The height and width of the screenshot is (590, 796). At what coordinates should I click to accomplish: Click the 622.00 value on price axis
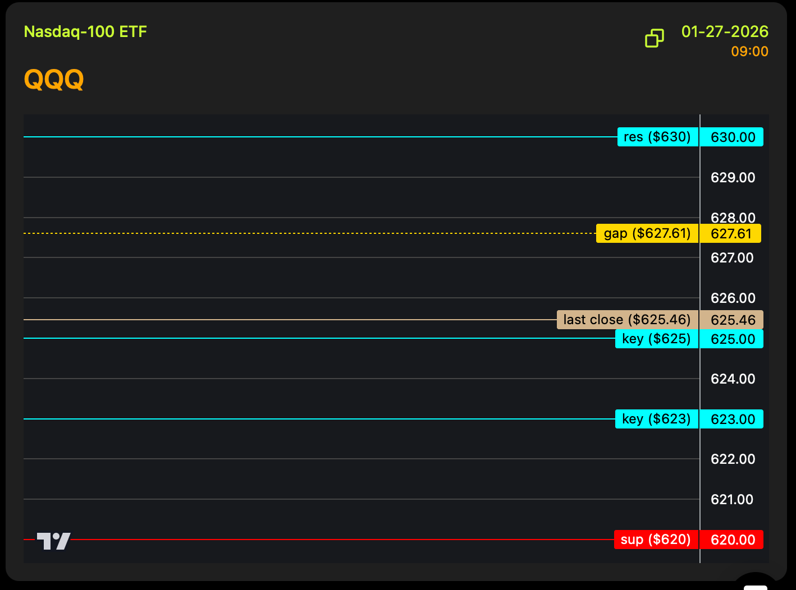point(733,459)
